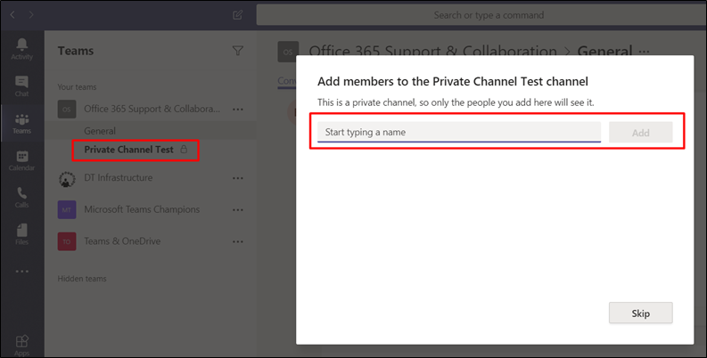Click the back navigation arrow
This screenshot has height=358, width=707.
pyautogui.click(x=12, y=15)
